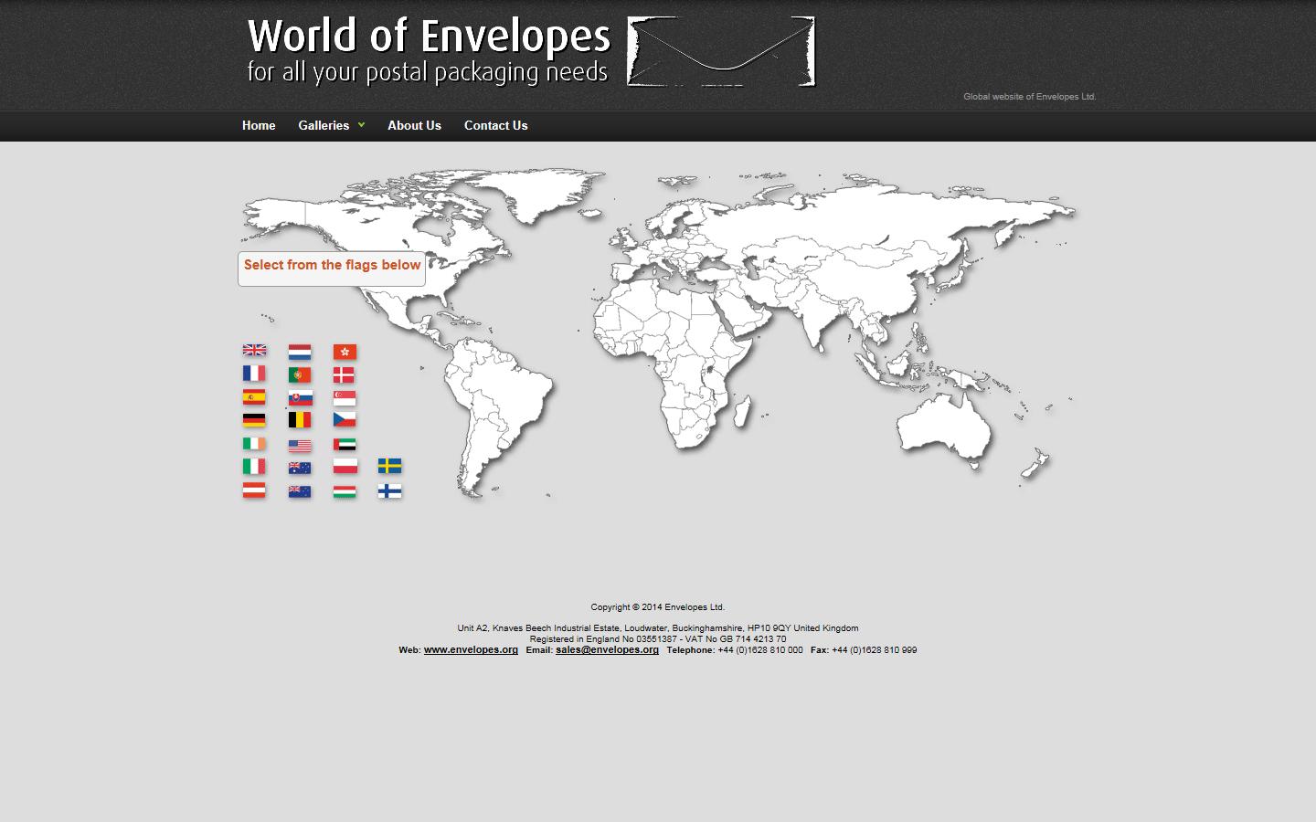Select the France flag
Screen dimensions: 1316x822
click(255, 374)
